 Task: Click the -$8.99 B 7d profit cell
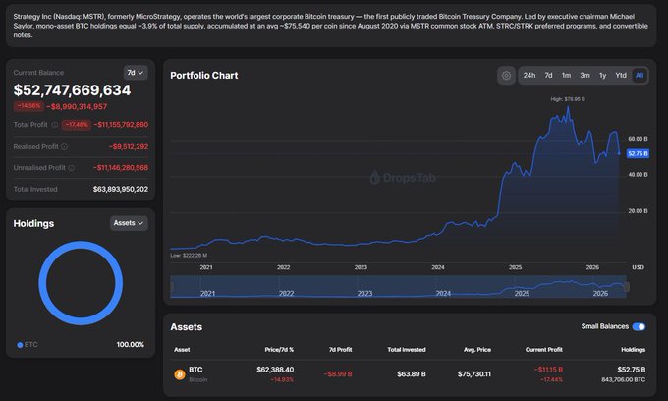click(338, 374)
